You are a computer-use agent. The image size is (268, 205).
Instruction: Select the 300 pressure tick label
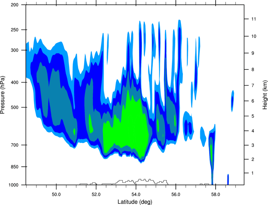pos(15,50)
